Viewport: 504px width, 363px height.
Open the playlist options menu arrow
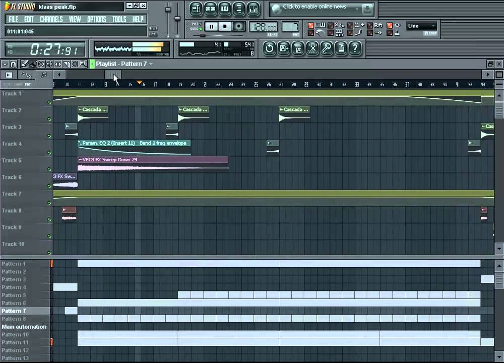pos(5,64)
